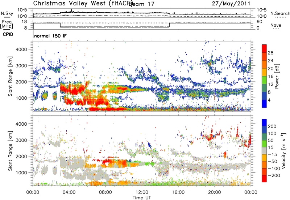Pick the blue top segment of velocity colorbar
The height and width of the screenshot is (200, 290).
pos(264,123)
